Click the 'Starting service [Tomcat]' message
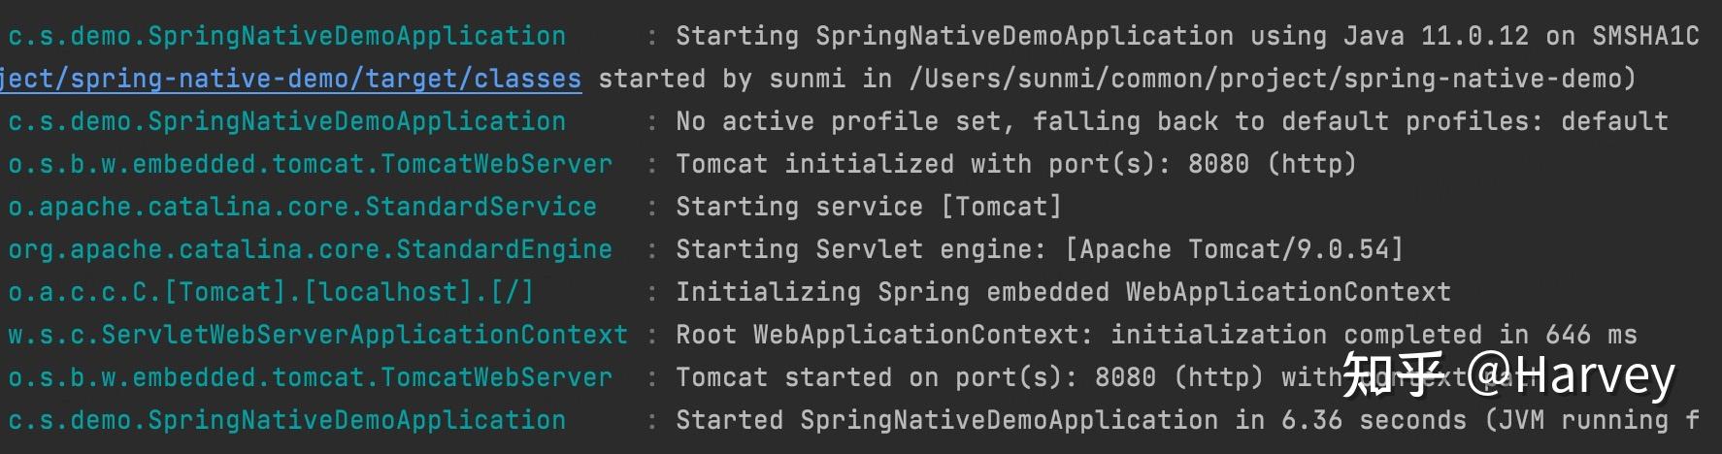Viewport: 1722px width, 454px height. click(869, 207)
